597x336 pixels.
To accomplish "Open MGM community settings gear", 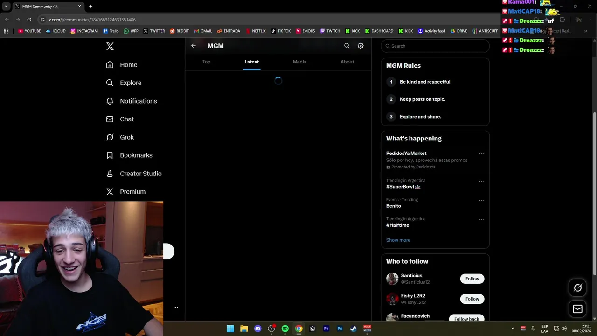I will pos(361,46).
